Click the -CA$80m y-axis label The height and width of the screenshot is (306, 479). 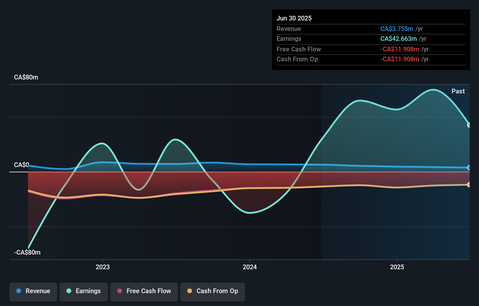27,253
